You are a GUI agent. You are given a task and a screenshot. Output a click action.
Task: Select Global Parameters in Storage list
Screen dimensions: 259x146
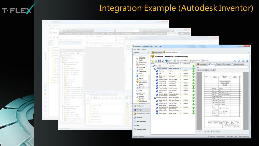[x=141, y=71]
